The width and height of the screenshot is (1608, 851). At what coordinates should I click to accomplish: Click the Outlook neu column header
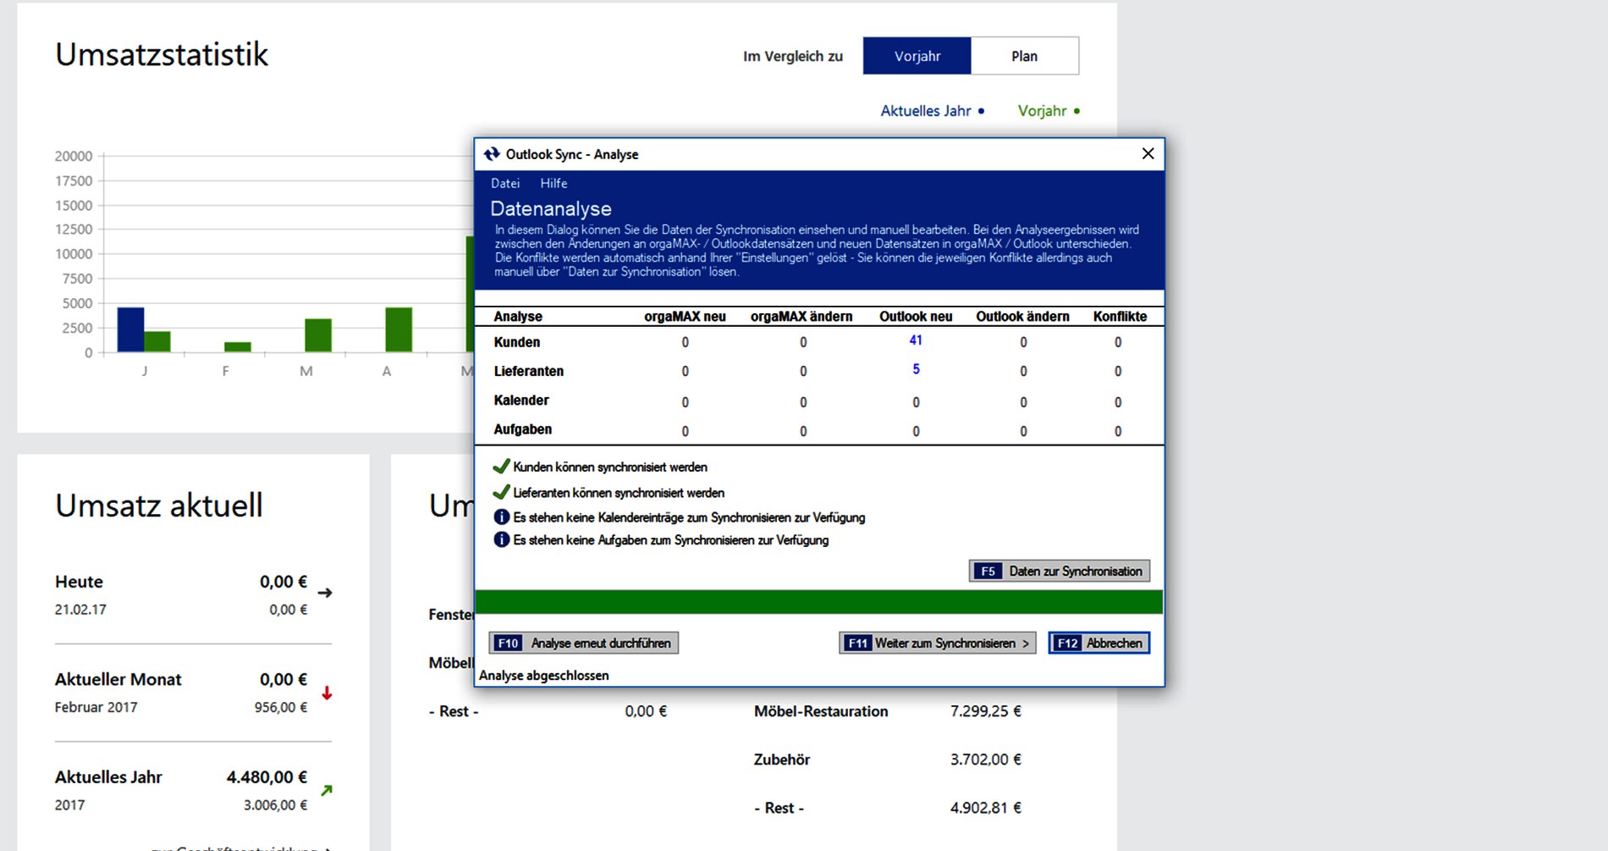click(x=916, y=316)
